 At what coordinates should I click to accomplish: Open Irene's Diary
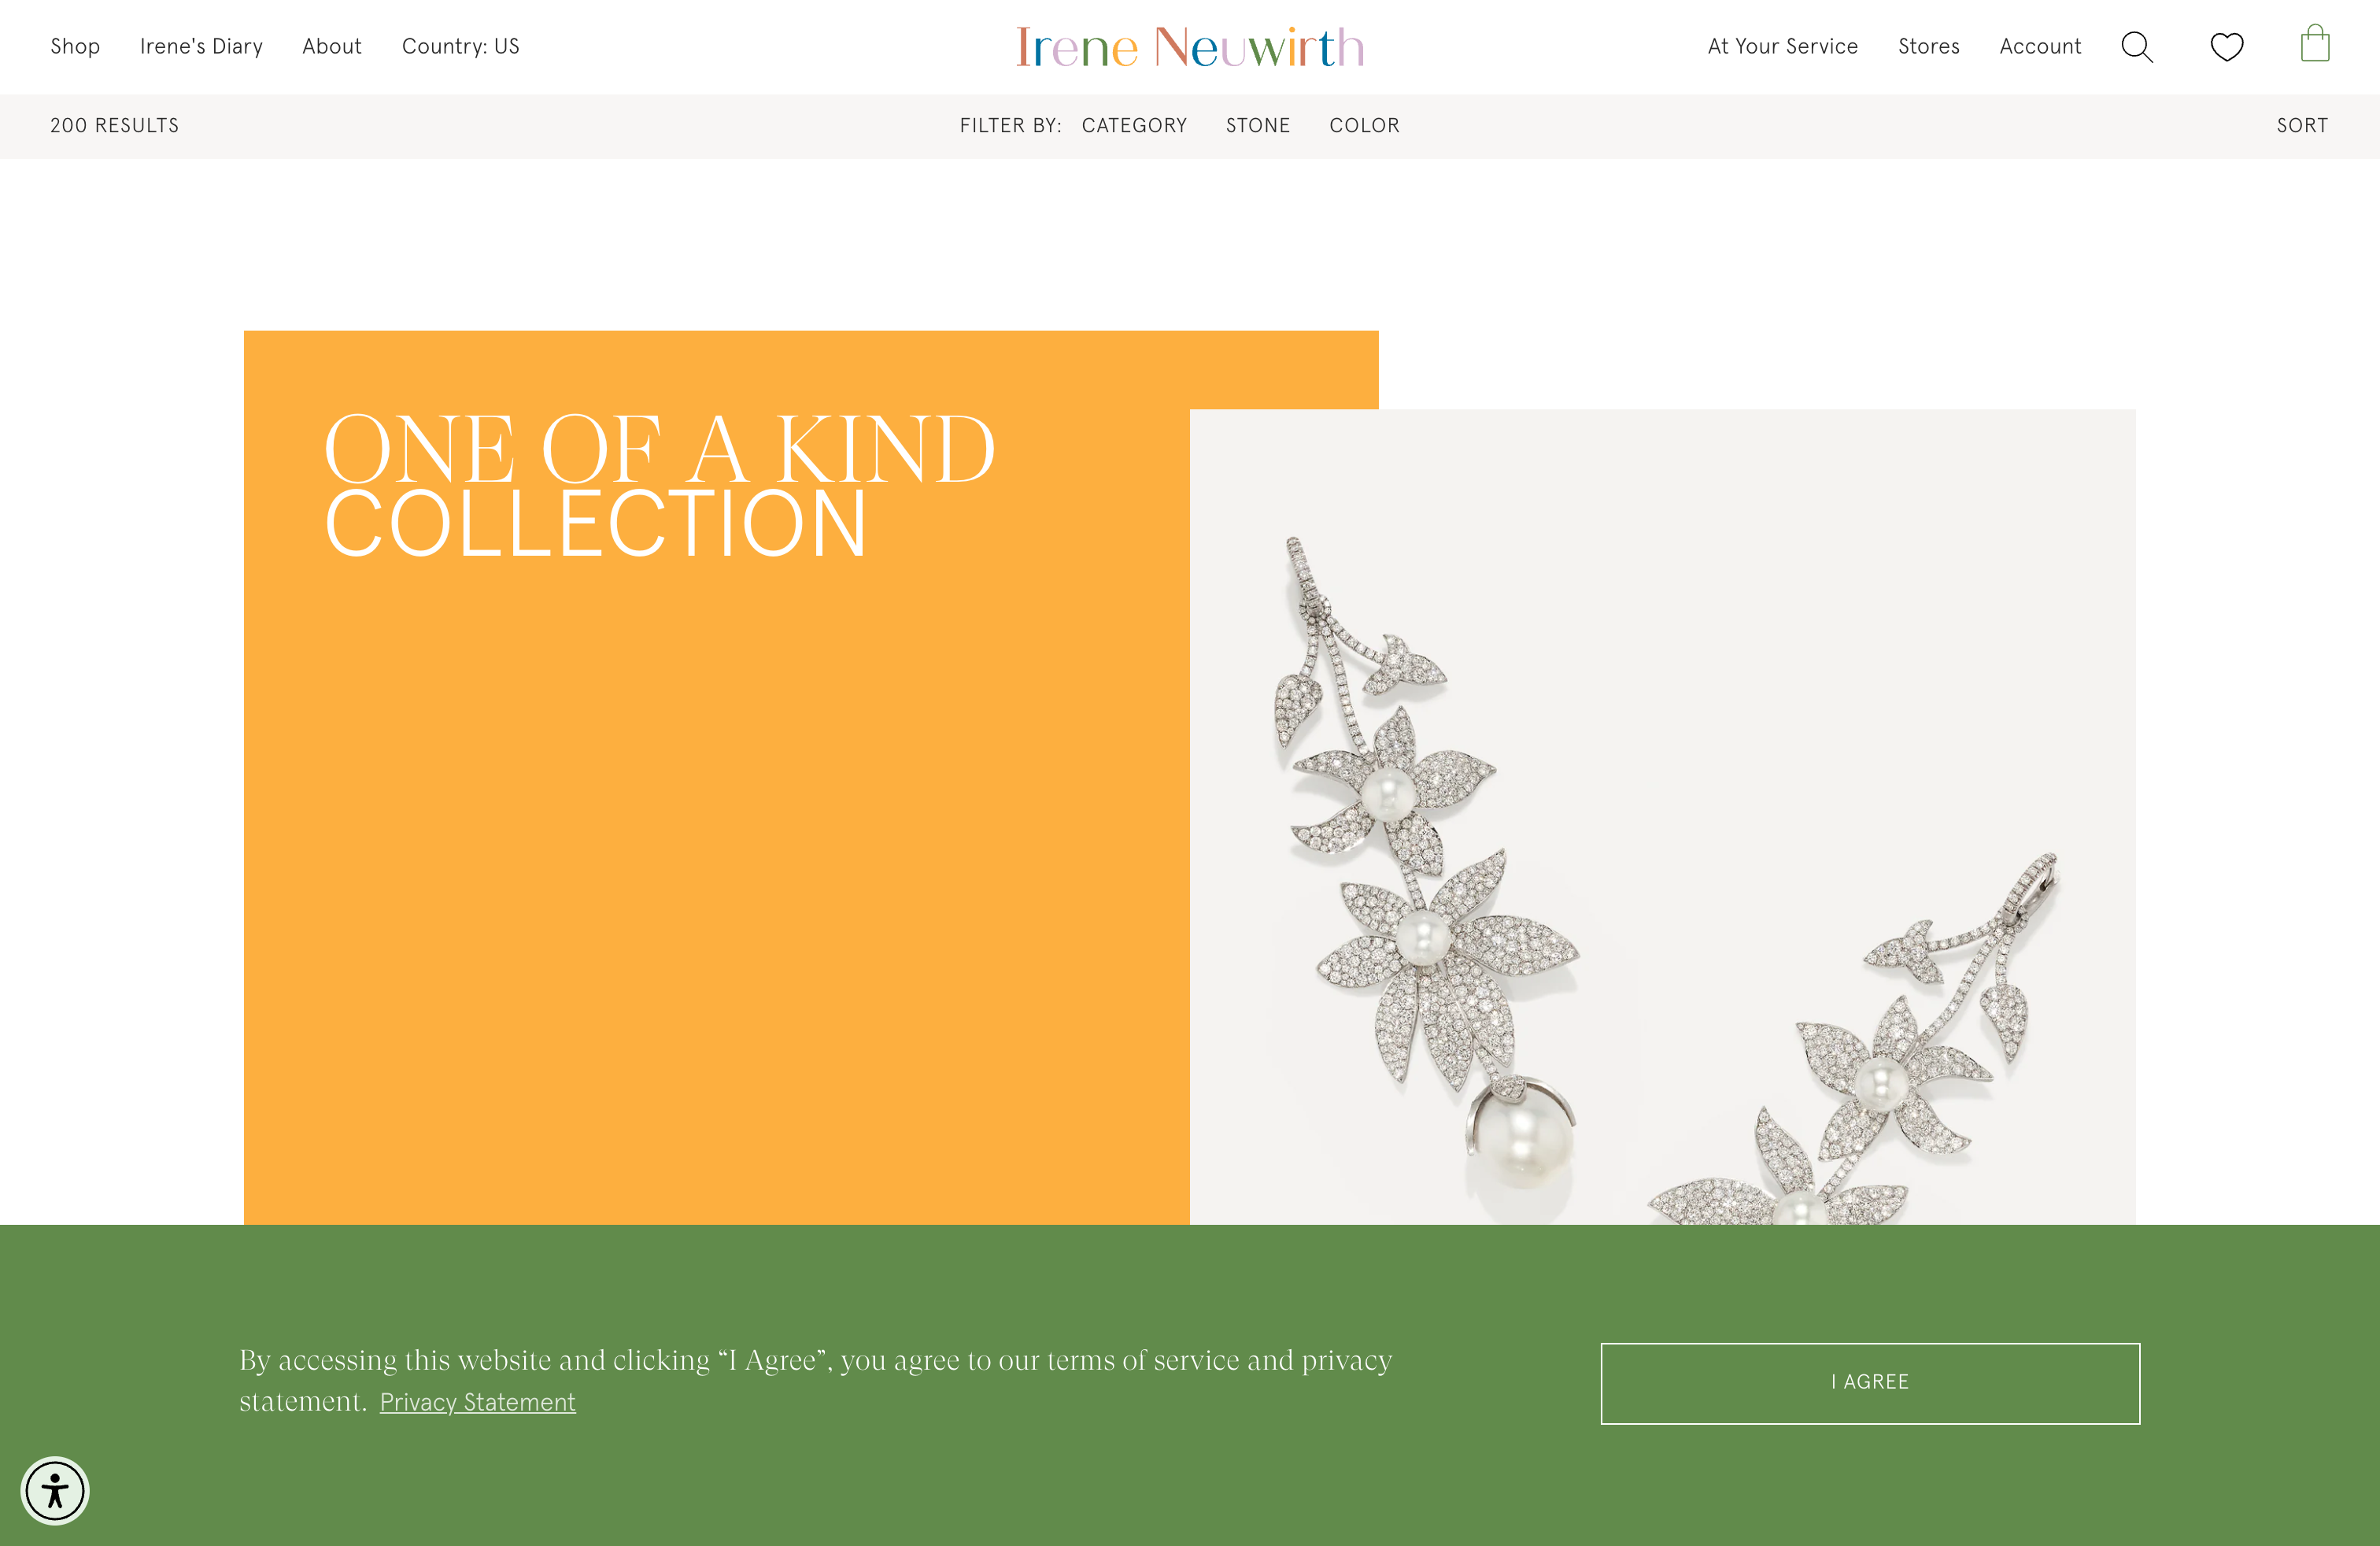point(201,46)
